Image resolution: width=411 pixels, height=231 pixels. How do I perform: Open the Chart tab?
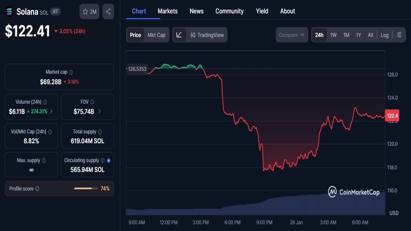[x=139, y=11]
